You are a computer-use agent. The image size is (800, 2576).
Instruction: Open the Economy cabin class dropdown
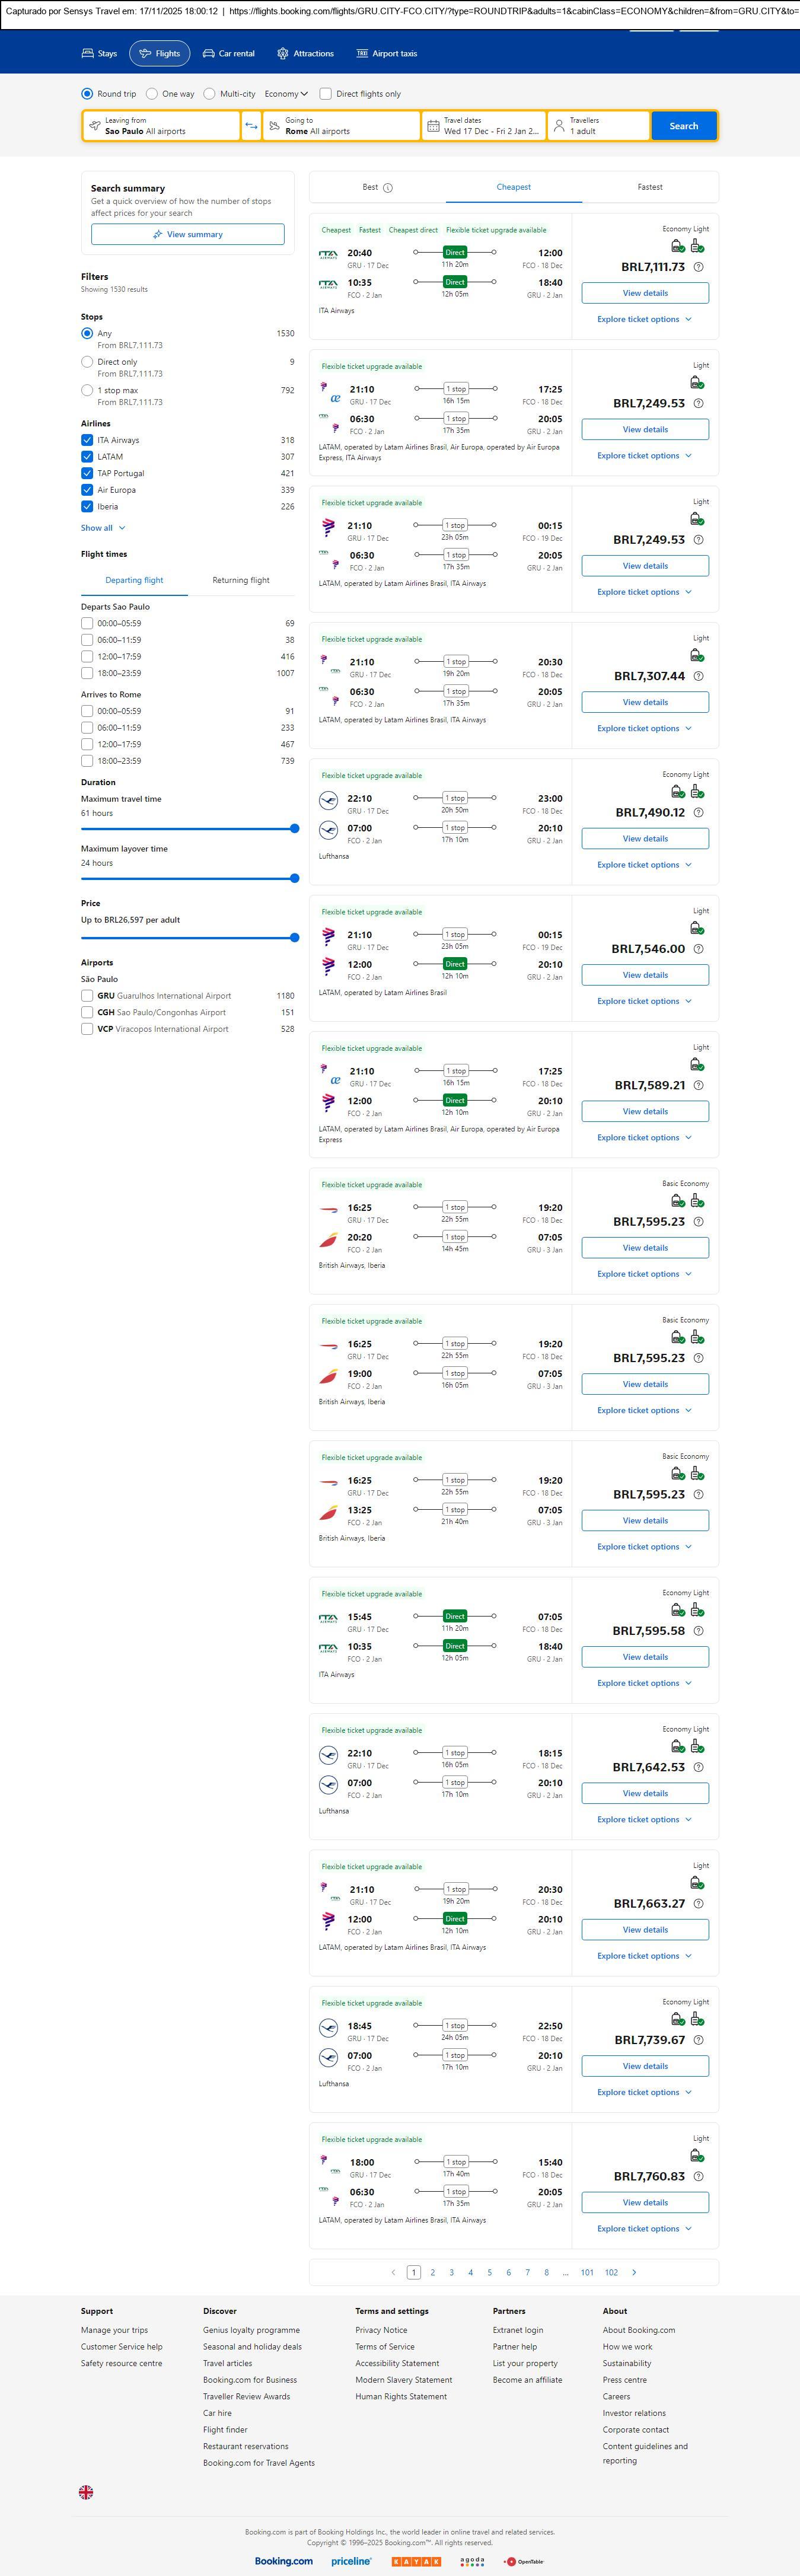tap(286, 94)
